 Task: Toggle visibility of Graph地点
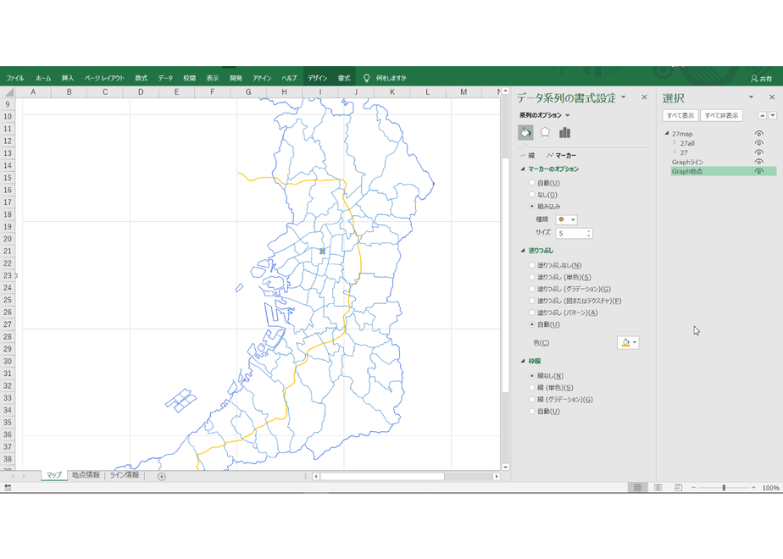coord(759,172)
